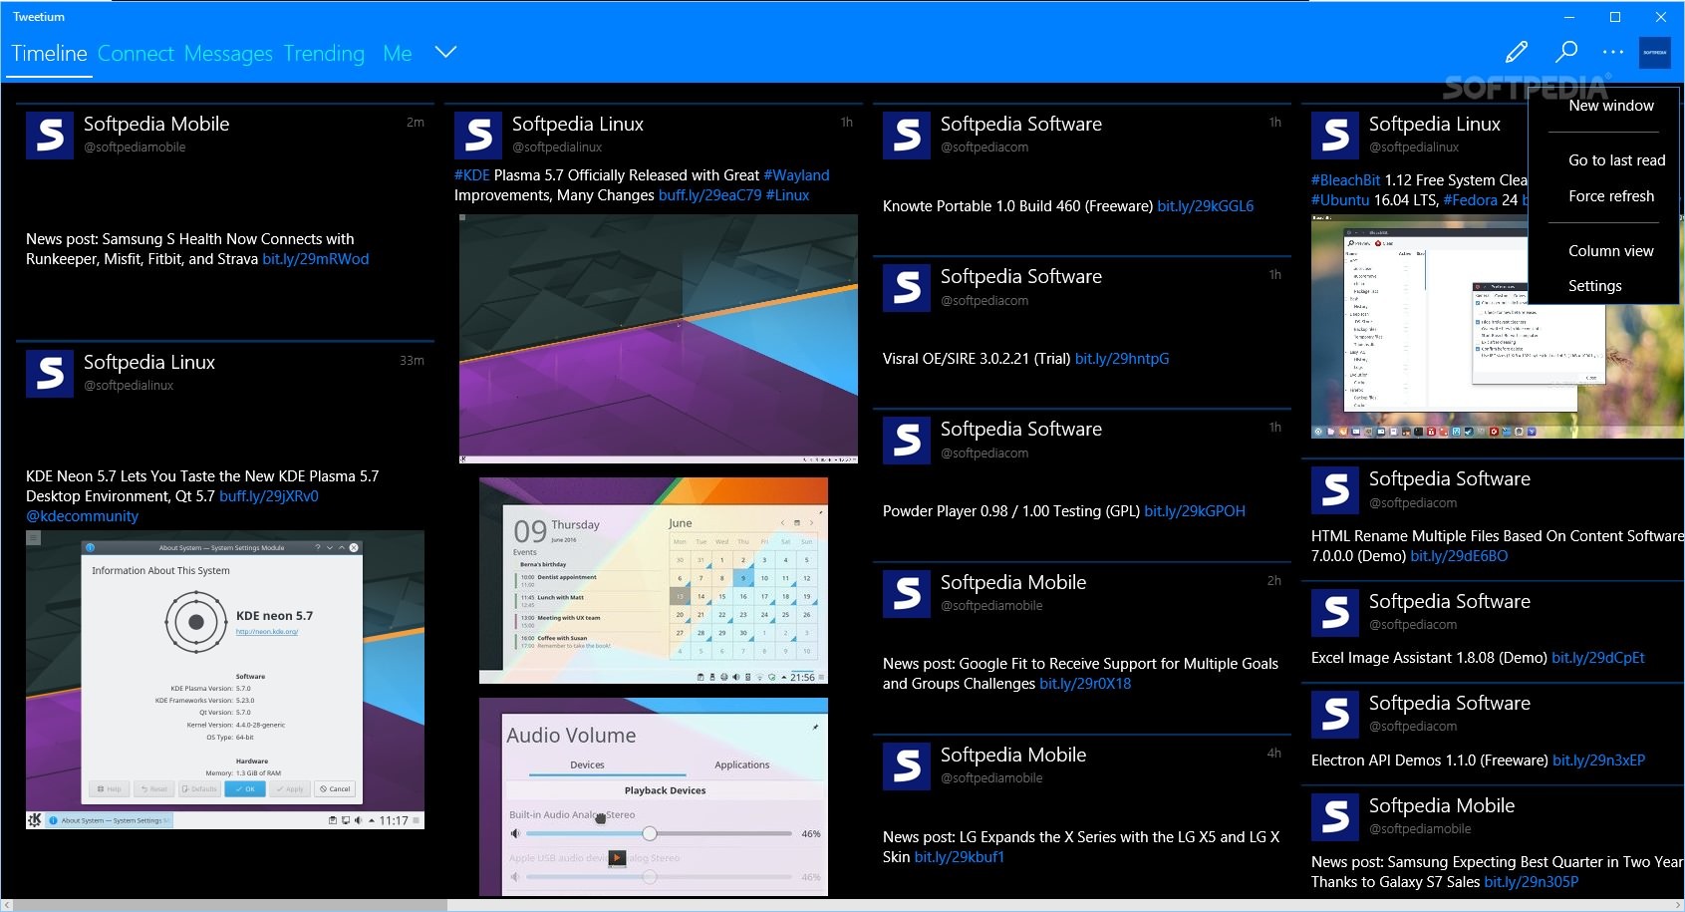Click the three-dots more options icon
Image resolution: width=1685 pixels, height=912 pixels.
tap(1613, 52)
